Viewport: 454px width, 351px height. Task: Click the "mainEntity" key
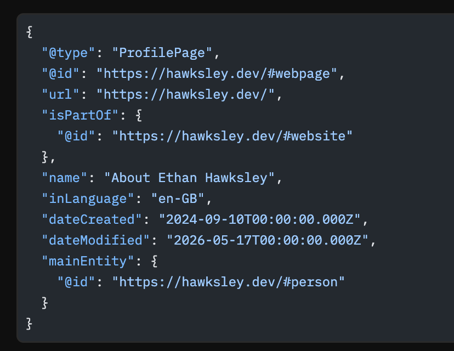pyautogui.click(x=88, y=262)
